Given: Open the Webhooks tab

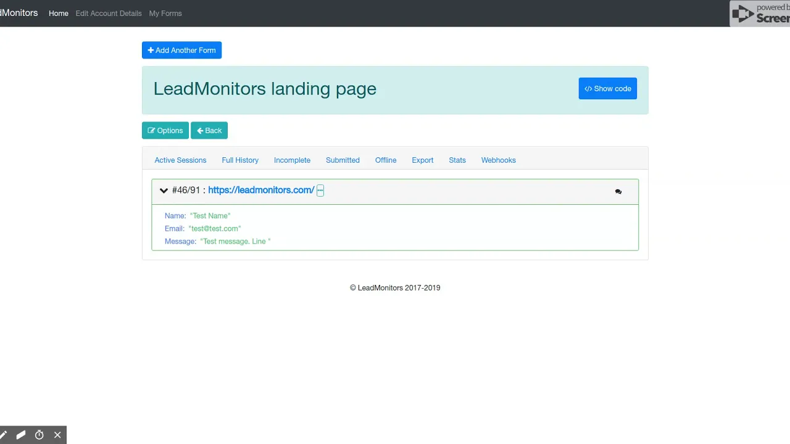Looking at the screenshot, I should click(x=499, y=160).
